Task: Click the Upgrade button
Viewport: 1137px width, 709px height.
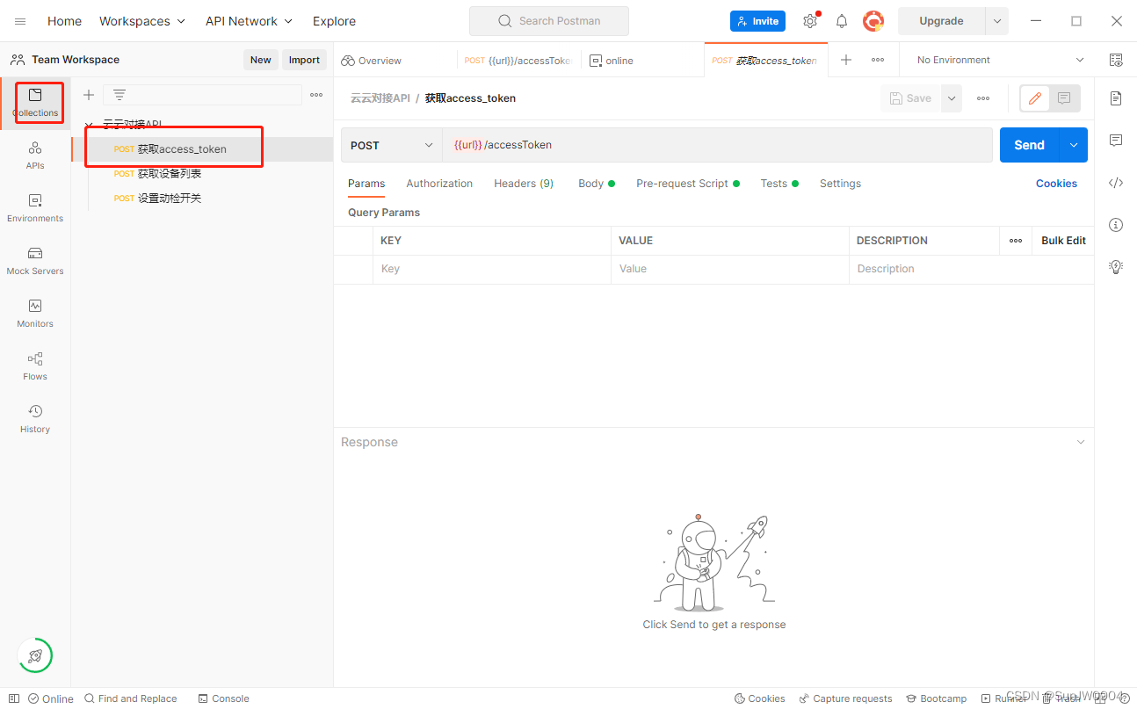Action: (x=941, y=21)
